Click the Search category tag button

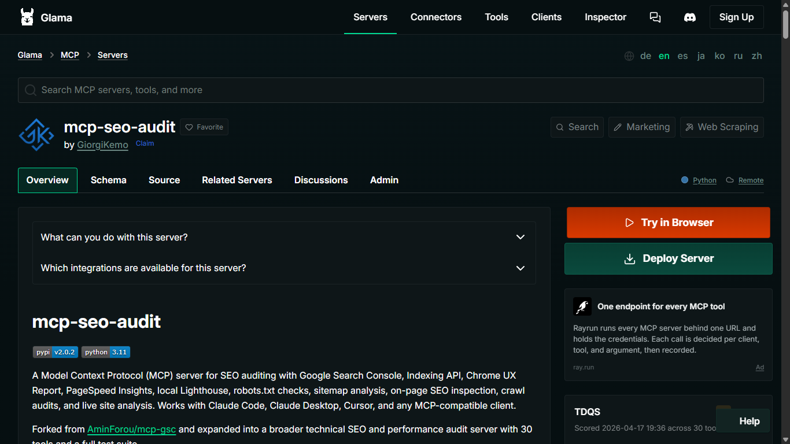(577, 127)
